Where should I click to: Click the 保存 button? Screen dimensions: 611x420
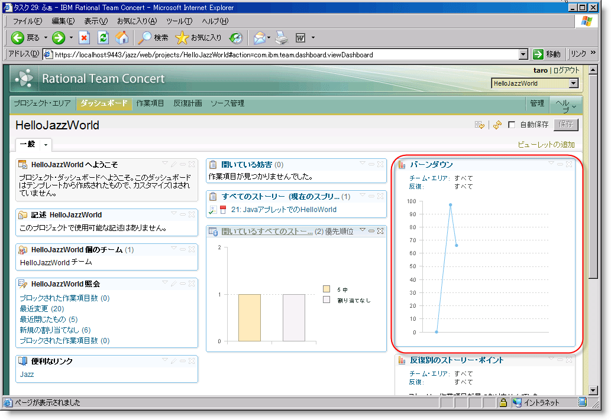coord(566,125)
